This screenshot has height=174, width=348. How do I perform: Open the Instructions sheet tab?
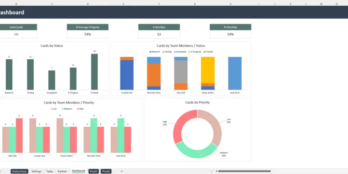coord(19,171)
